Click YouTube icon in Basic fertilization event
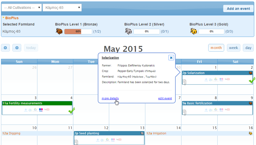Screen dimensions: 256x145 click(x=227, y=110)
